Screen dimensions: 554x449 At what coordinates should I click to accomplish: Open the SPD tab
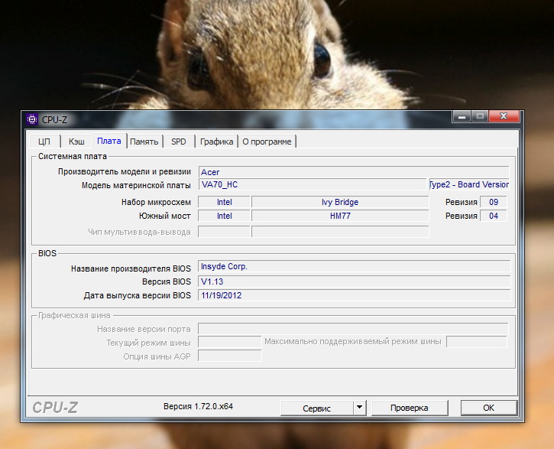(x=178, y=142)
